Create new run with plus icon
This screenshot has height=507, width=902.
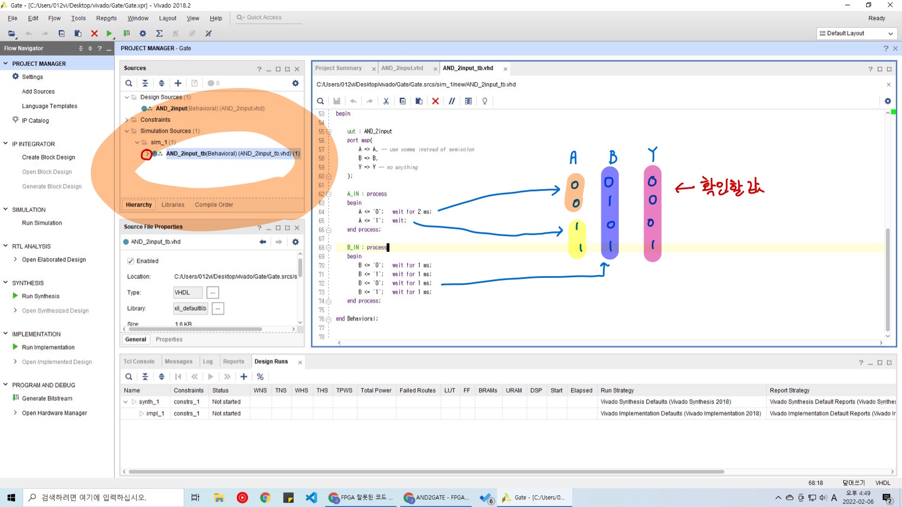[x=244, y=377]
